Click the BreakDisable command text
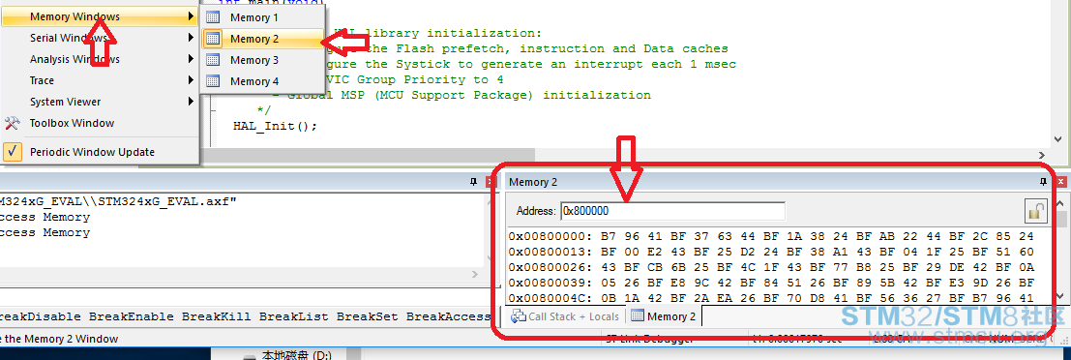The width and height of the screenshot is (1071, 360). (x=40, y=316)
